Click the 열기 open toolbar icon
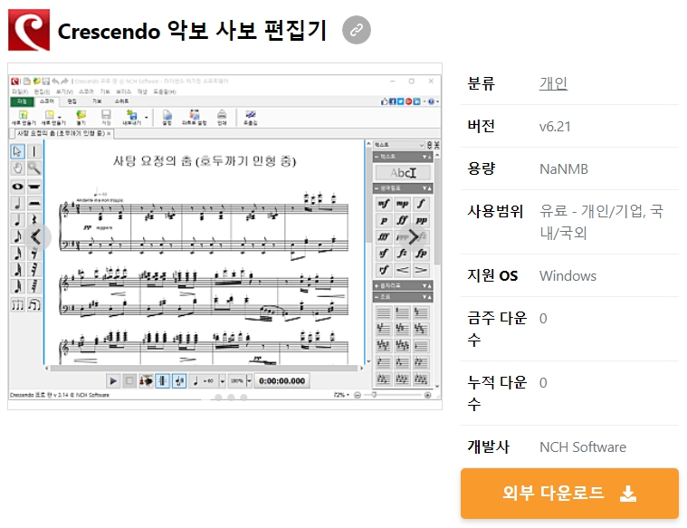The image size is (687, 528). (81, 117)
